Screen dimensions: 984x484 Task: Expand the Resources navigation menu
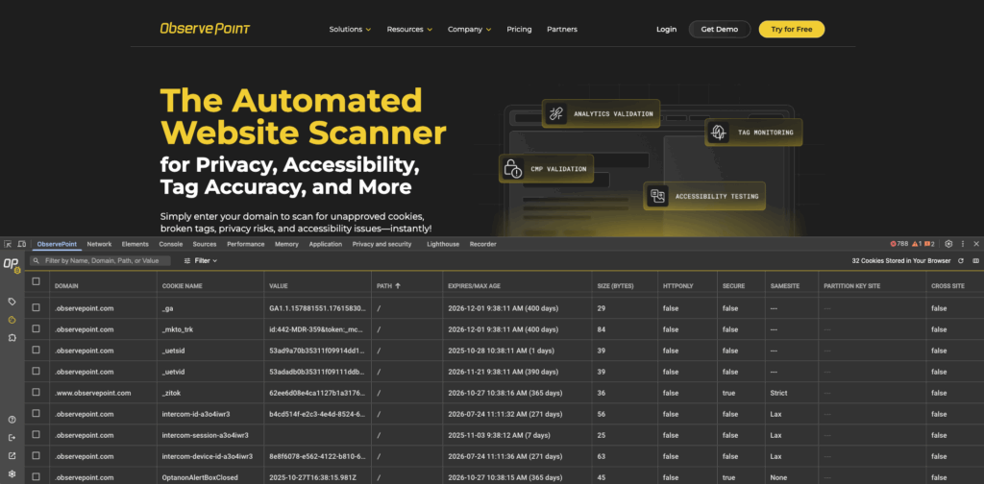[409, 30]
